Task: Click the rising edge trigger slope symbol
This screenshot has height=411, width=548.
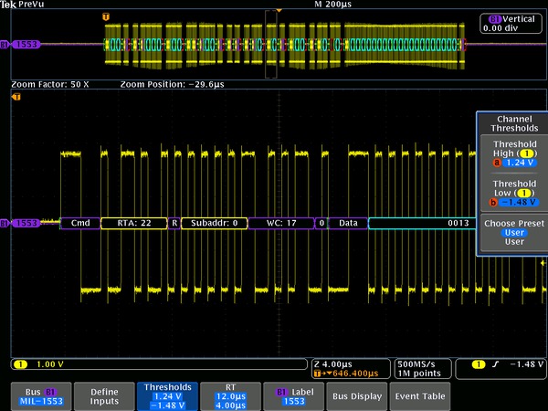Action: [x=493, y=365]
